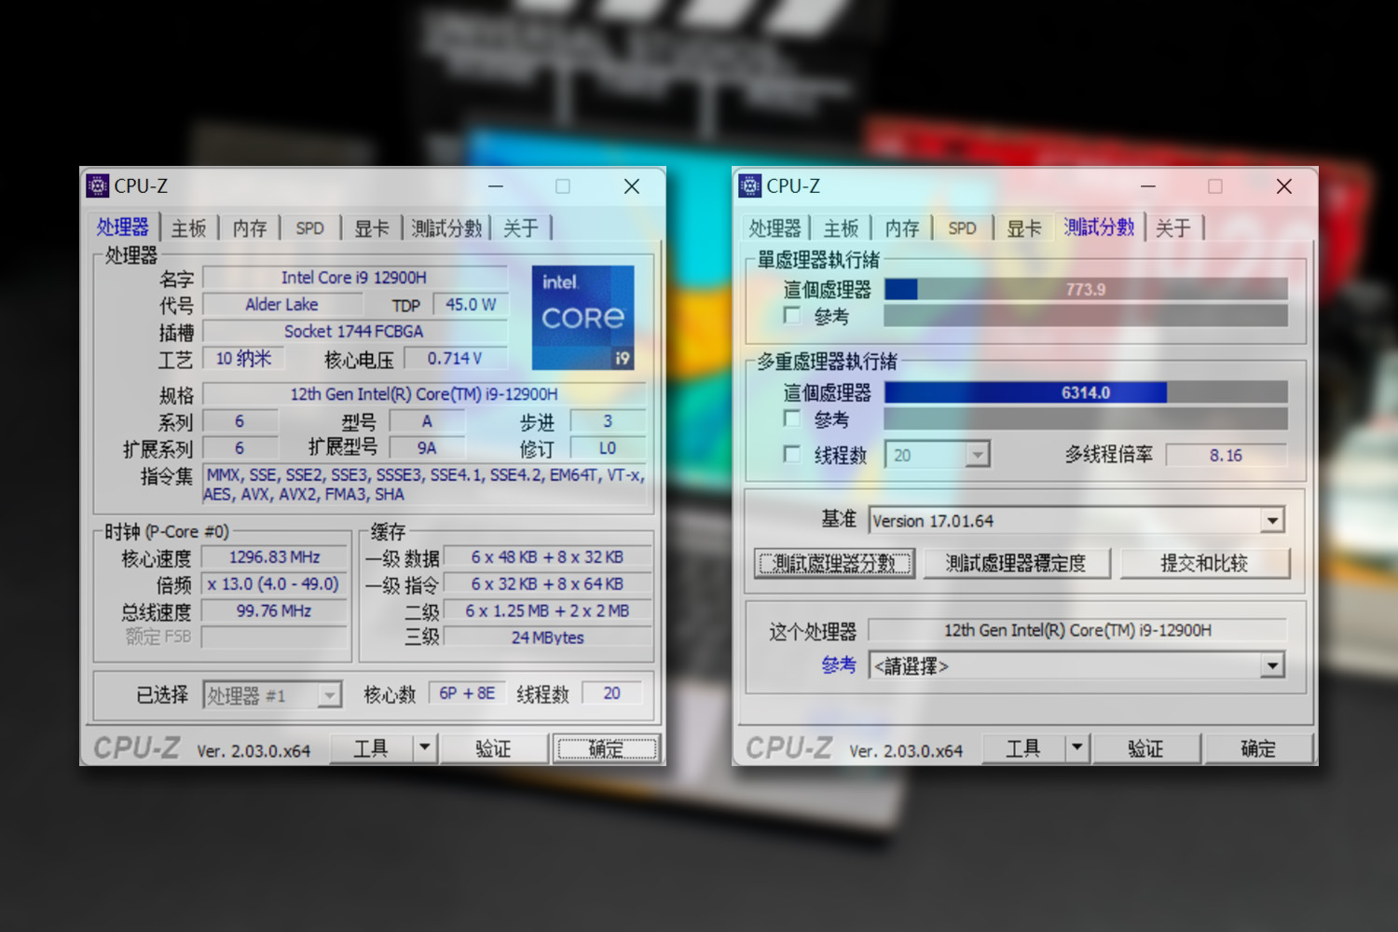Enable the 参考 checkbox under 多重處理器執行緒

(791, 418)
